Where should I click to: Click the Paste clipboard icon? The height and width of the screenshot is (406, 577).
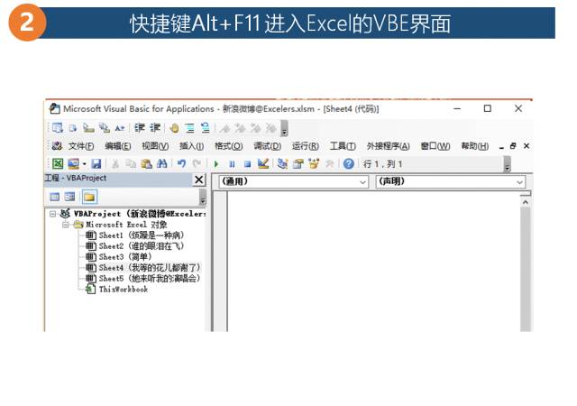(146, 163)
